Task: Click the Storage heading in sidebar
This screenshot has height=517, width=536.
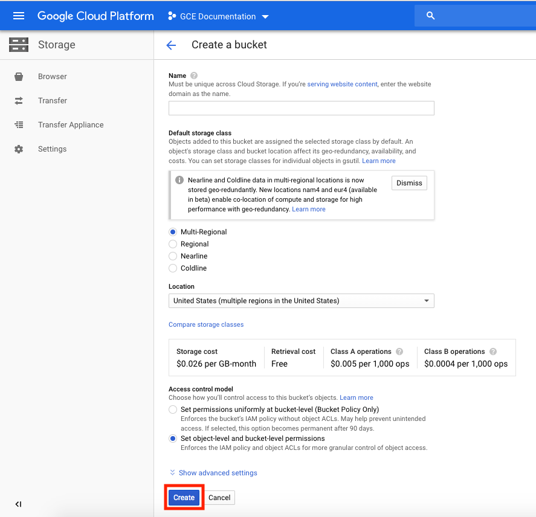Action: click(57, 45)
